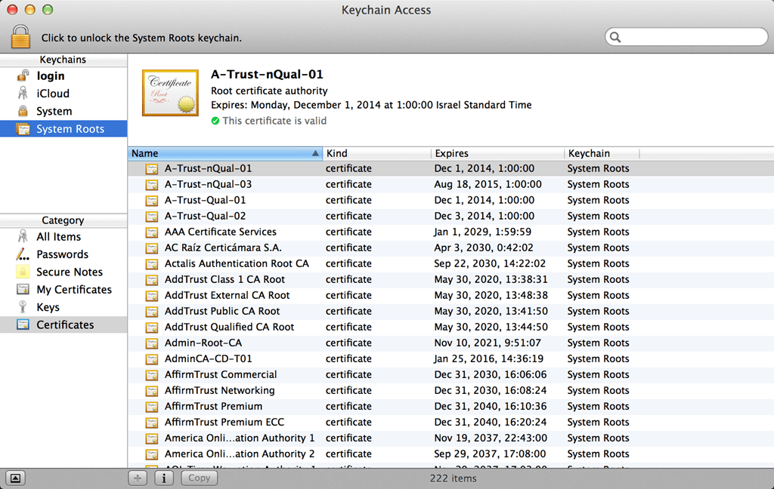Click certificate icon beside AdminCA-CD-T01

151,359
